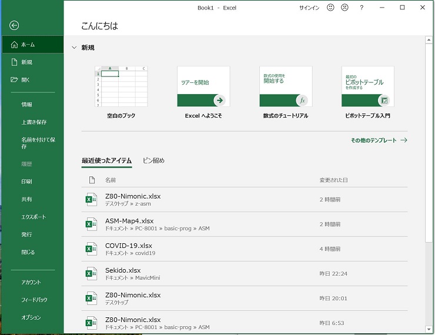Click the Excel file icon for Sekido.xlsx
The height and width of the screenshot is (335, 435).
(x=91, y=273)
